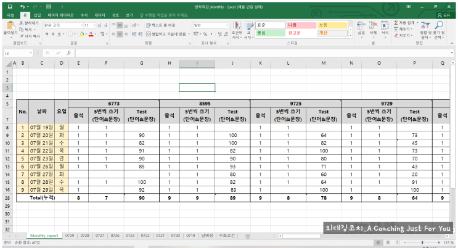Open Find and Select (찾기 및 선택)
458x248 pixels.
(439, 30)
